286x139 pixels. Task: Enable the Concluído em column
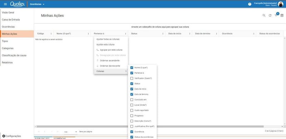point(132,100)
